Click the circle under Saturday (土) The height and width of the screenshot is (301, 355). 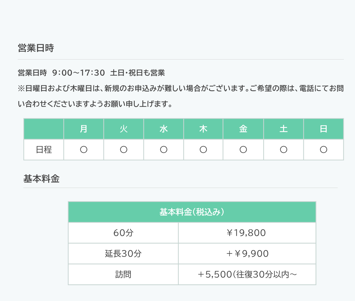284,150
